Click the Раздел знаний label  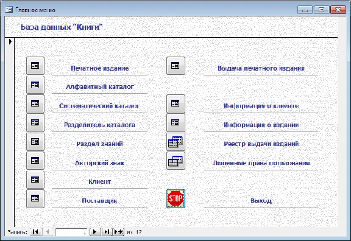(x=99, y=144)
